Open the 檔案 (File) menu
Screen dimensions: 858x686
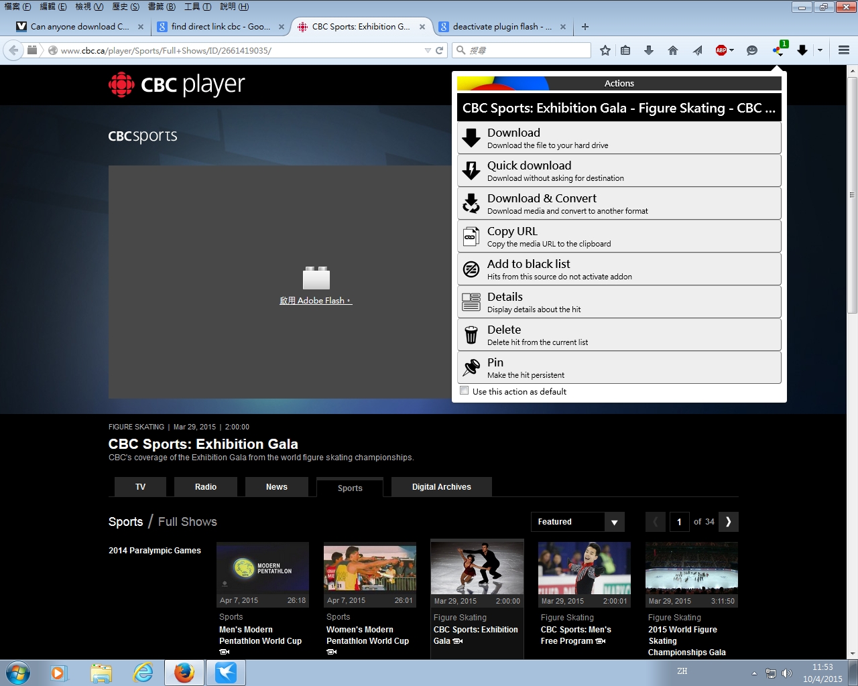pos(17,7)
